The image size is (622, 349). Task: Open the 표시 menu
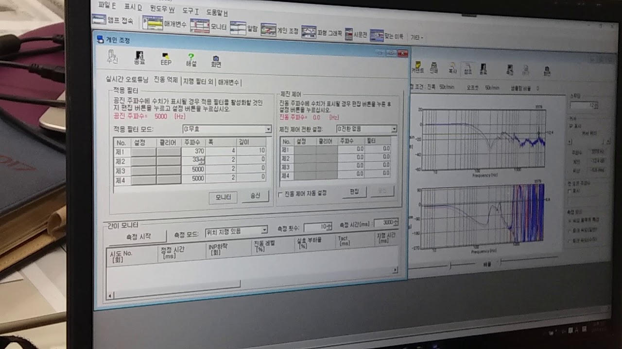point(133,7)
